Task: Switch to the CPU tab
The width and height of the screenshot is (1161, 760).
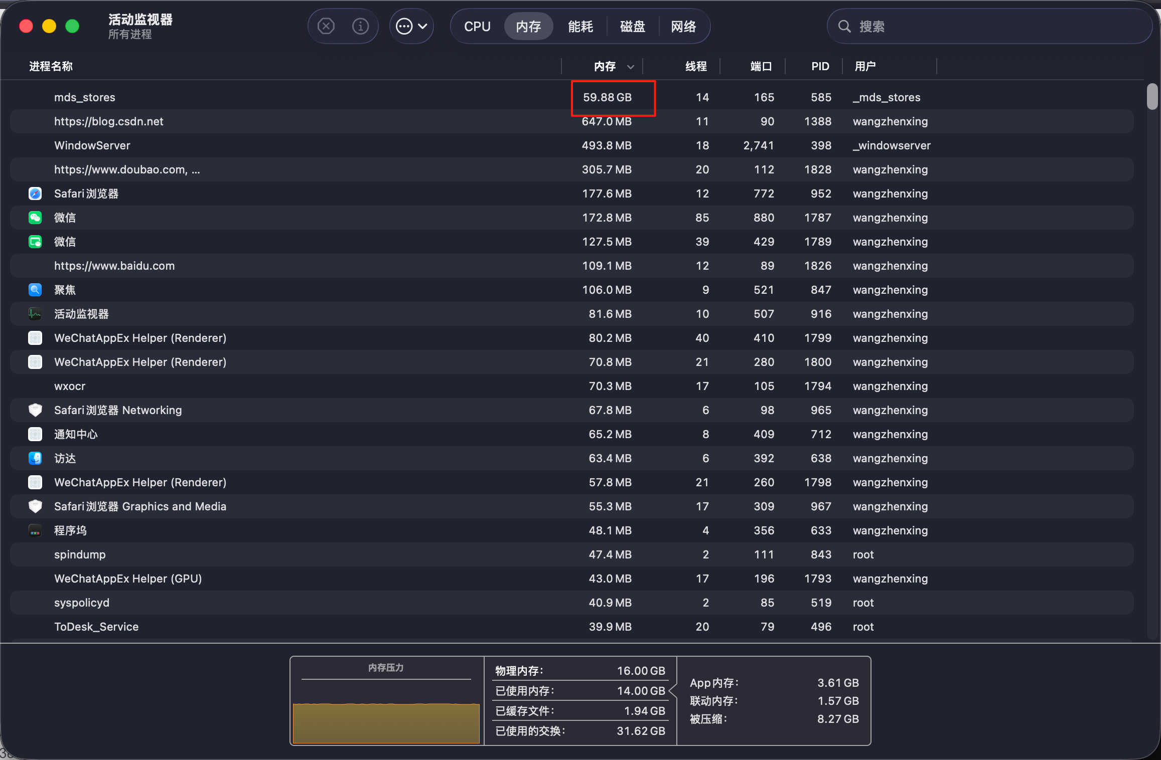Action: tap(477, 27)
